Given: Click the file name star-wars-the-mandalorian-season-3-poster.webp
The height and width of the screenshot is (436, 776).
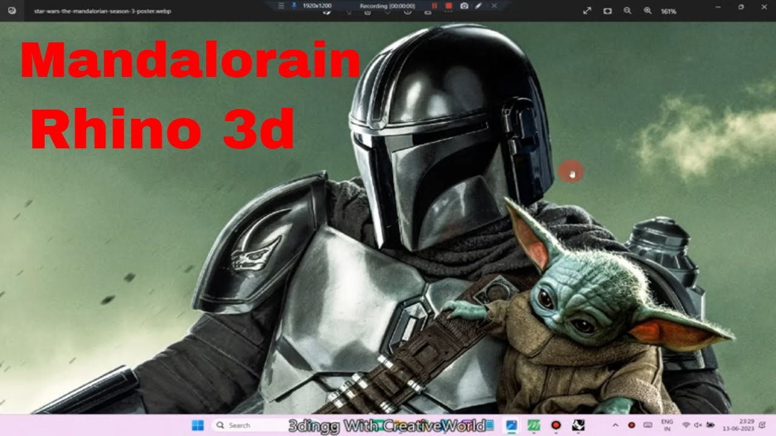Looking at the screenshot, I should [x=102, y=11].
